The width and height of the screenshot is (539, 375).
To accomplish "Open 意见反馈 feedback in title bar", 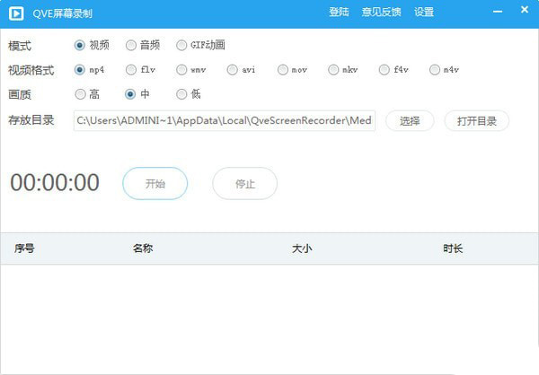I will click(x=381, y=13).
